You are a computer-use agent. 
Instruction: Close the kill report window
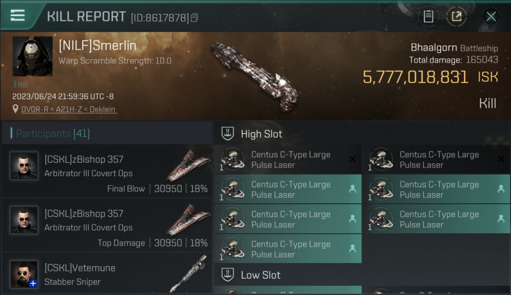491,17
